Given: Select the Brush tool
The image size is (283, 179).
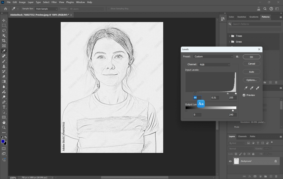Looking at the screenshot, I should [4, 61].
